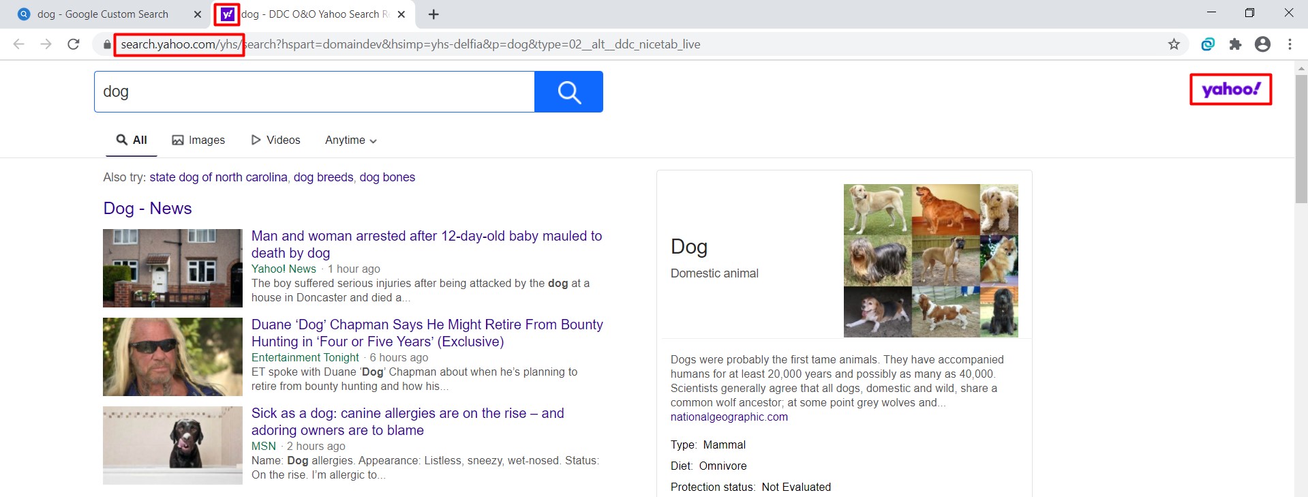The width and height of the screenshot is (1308, 497).
Task: Click Protection status: Not Evaluated row
Action: [751, 487]
